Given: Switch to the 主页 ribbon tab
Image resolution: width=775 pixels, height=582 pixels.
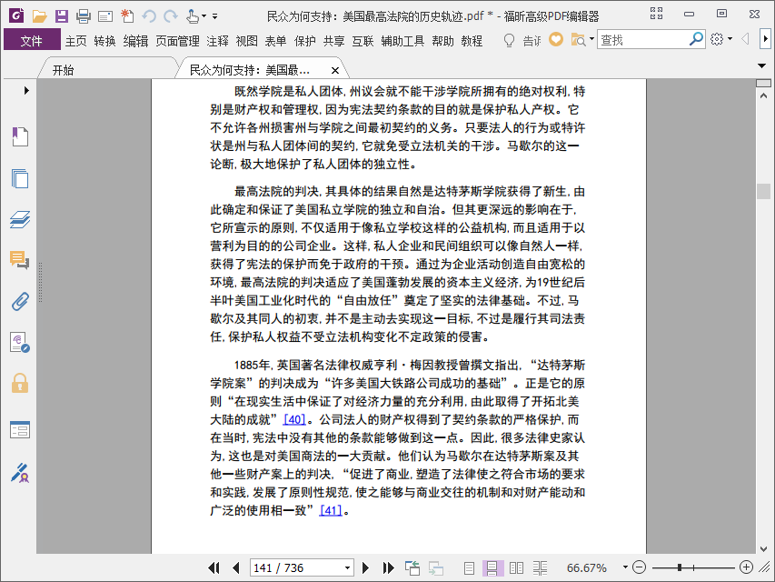Looking at the screenshot, I should (76, 41).
